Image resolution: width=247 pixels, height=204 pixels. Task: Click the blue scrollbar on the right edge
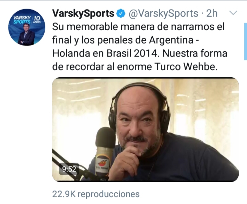coord(246,41)
